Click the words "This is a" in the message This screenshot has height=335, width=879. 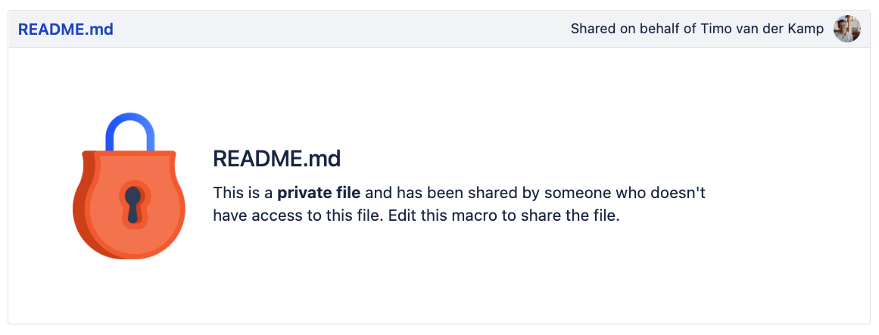(243, 192)
